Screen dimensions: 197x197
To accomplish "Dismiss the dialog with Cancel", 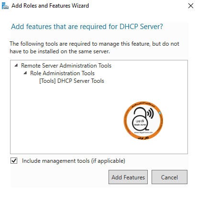I will (169, 177).
